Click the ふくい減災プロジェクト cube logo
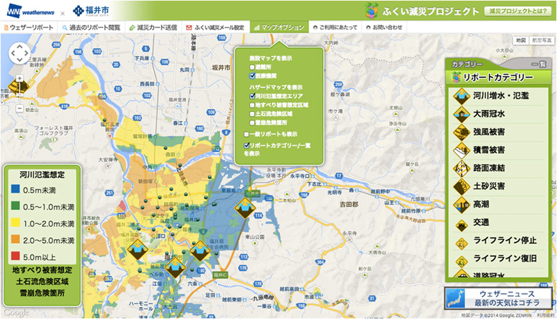Screen dimensions: 557x319 371,10
